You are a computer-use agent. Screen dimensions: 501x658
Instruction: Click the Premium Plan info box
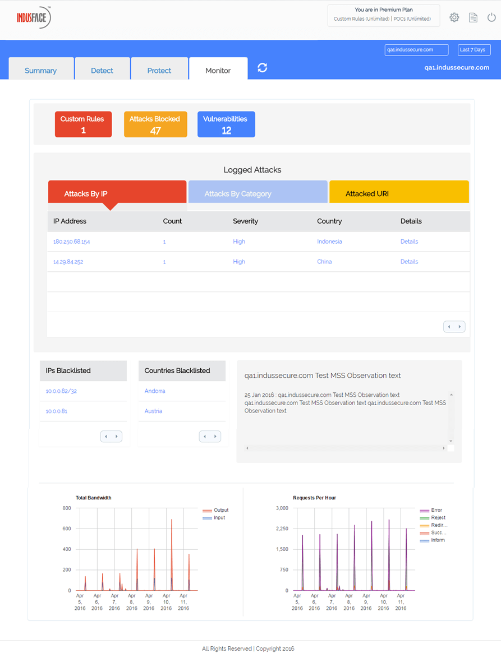pos(383,16)
